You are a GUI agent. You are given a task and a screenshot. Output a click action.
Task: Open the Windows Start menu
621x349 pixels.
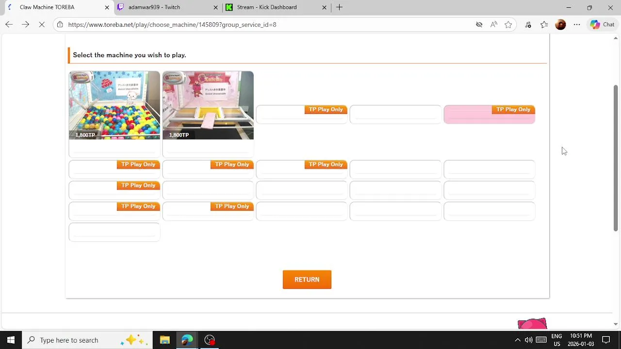[x=11, y=340]
